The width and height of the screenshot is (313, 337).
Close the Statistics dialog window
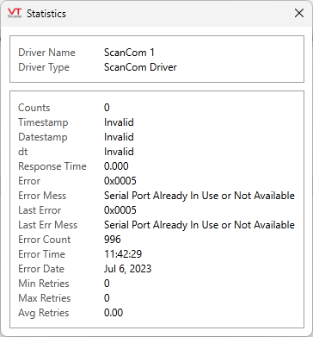point(299,13)
